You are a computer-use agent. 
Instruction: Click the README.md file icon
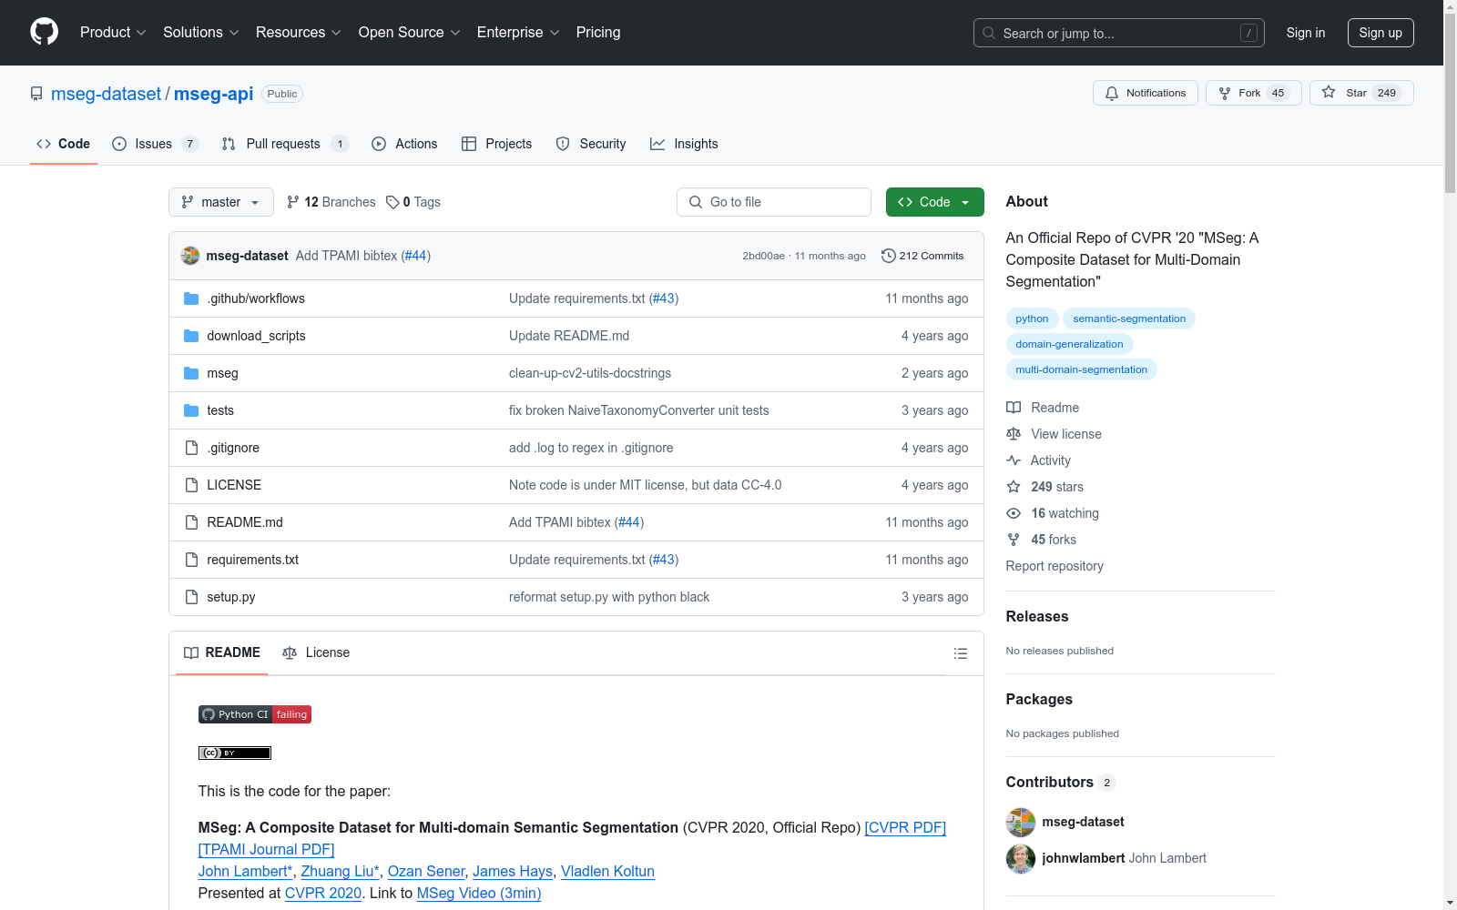point(191,522)
